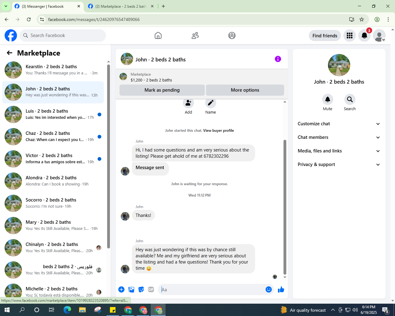Choose a GIF in composer
Viewport: 395px width, 316px height.
coord(151,289)
